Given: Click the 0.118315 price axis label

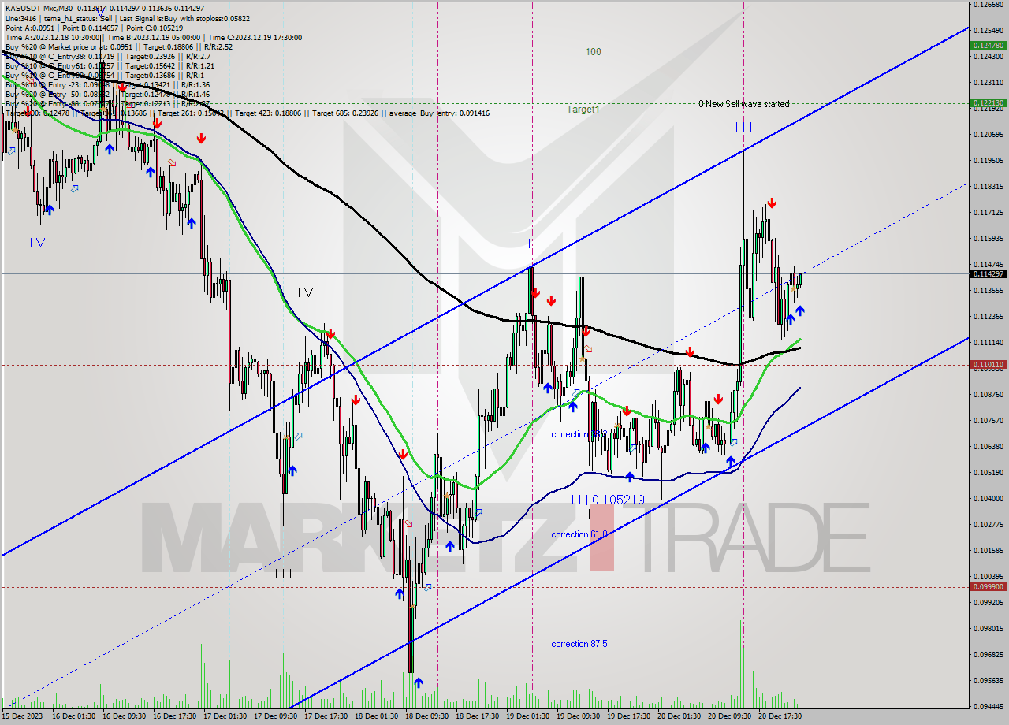Looking at the screenshot, I should click(989, 186).
